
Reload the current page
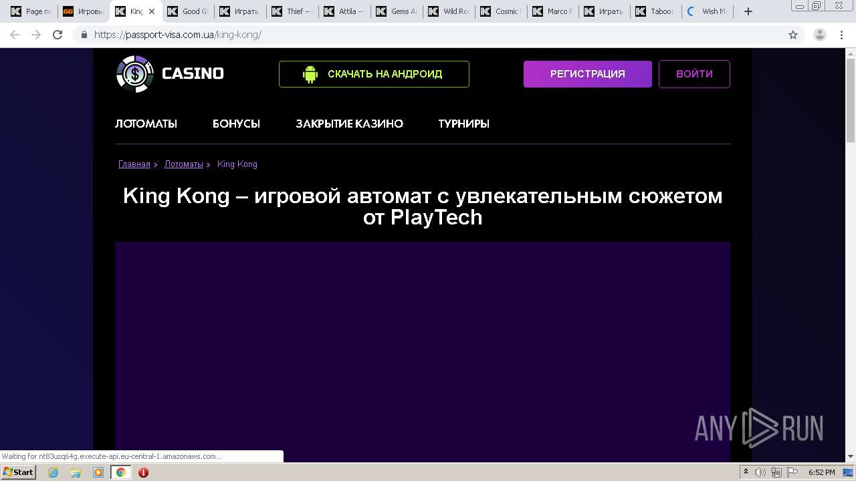tap(58, 35)
